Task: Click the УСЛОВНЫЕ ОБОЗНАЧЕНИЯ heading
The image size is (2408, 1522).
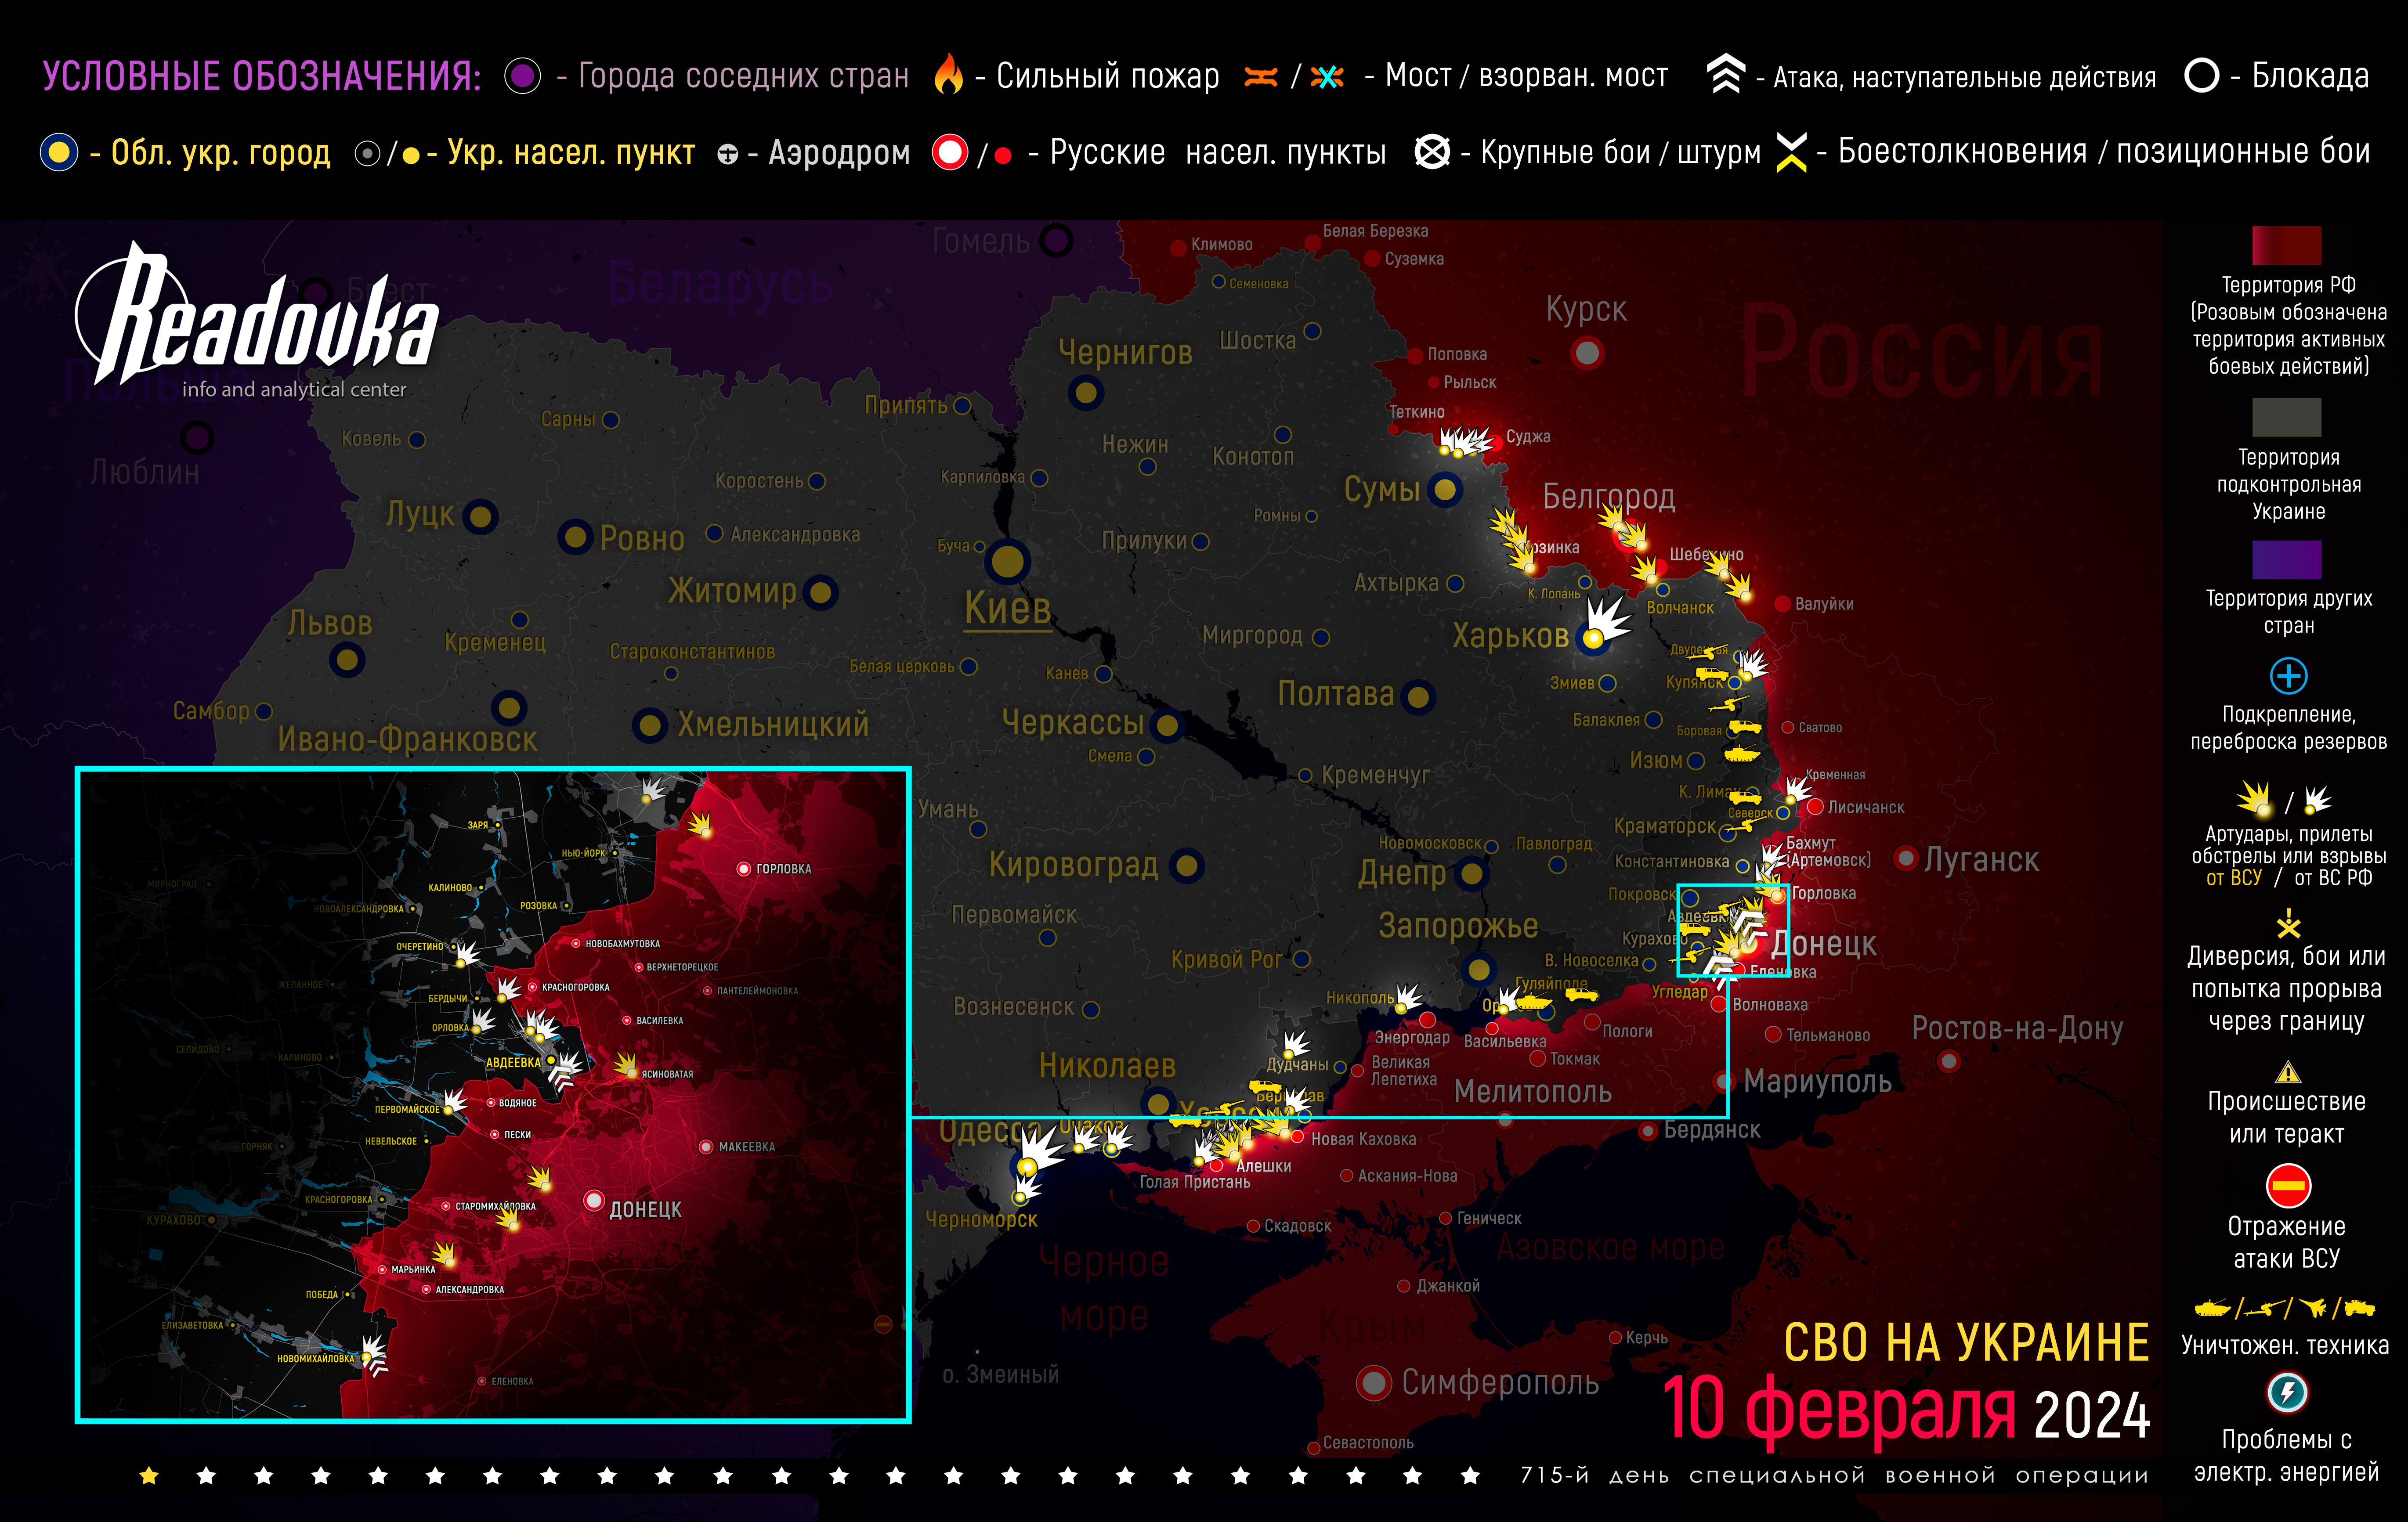Action: pos(262,76)
